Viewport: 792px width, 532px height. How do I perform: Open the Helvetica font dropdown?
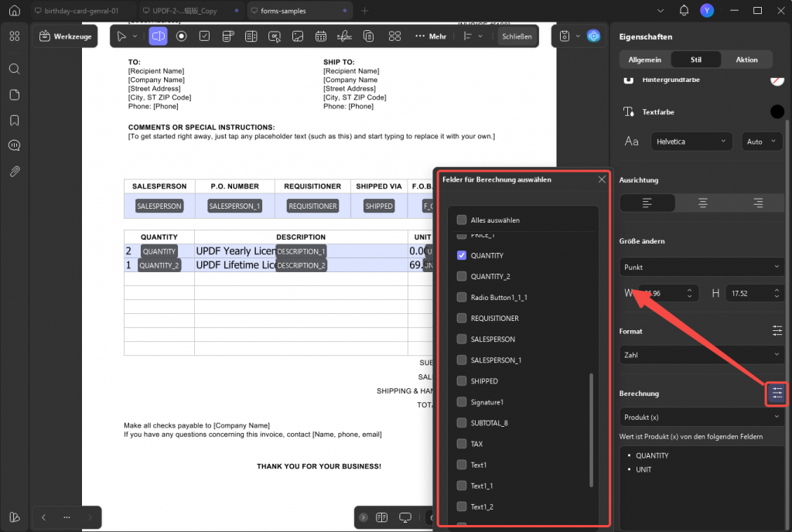pyautogui.click(x=691, y=142)
